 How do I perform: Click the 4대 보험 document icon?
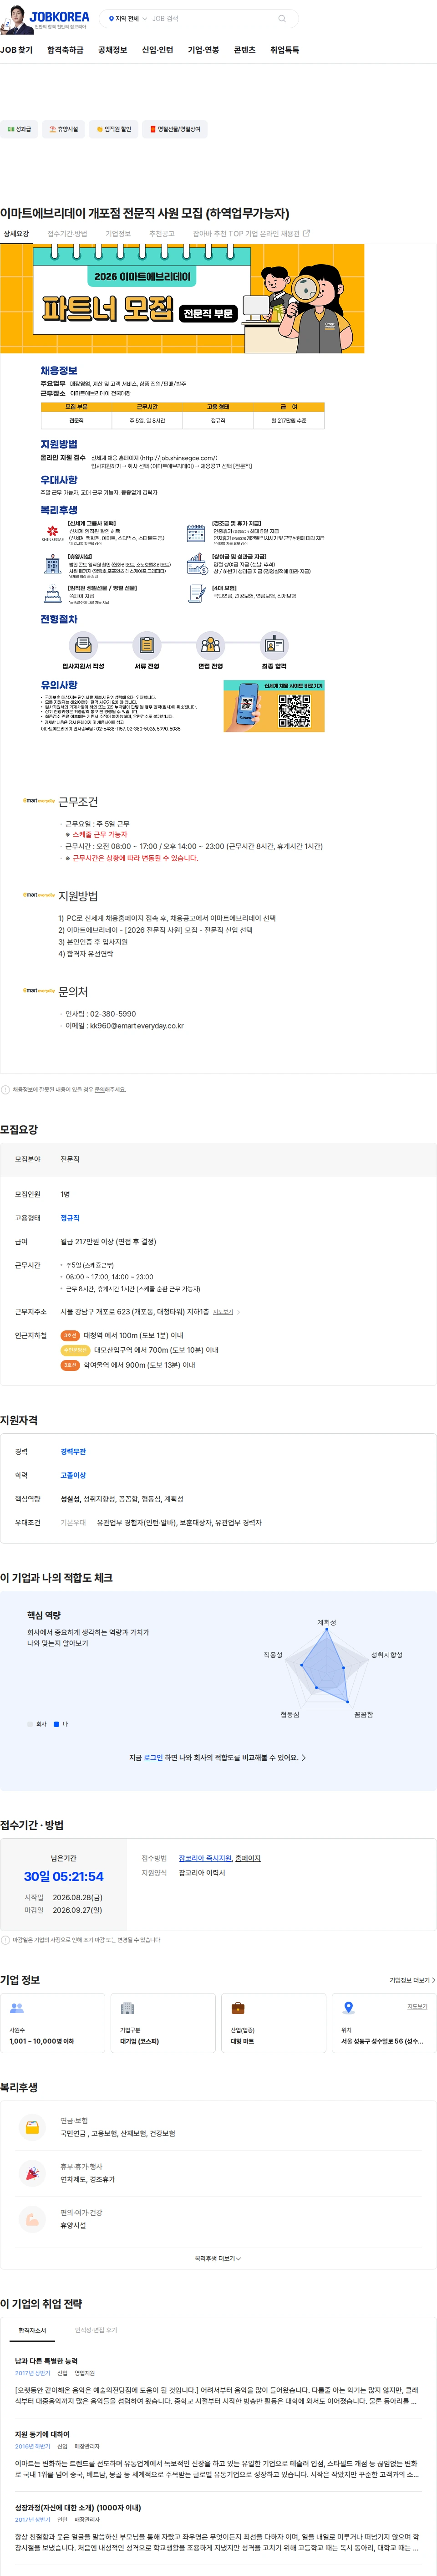point(196,594)
